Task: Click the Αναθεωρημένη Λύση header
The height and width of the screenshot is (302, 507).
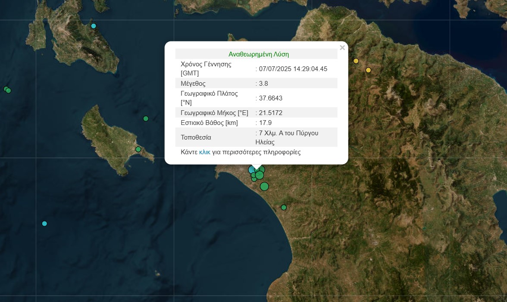Action: tap(259, 54)
